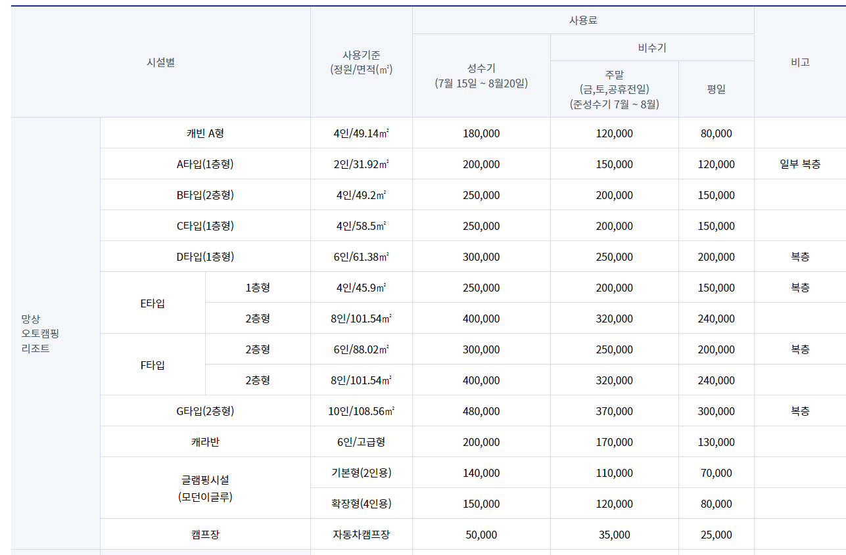Click the 캠프장 row label
Screen dimensions: 846x555
tap(204, 534)
